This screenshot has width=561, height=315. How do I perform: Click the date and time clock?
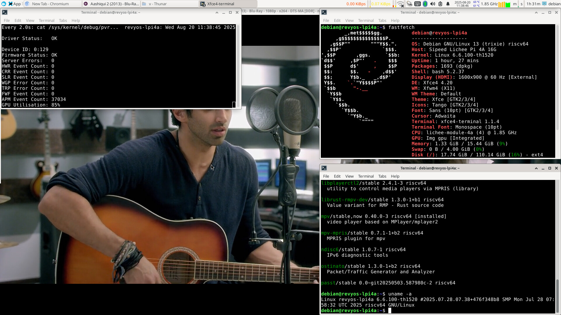[462, 4]
